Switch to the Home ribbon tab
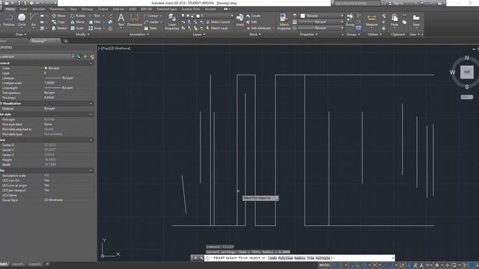The image size is (479, 269). point(10,9)
